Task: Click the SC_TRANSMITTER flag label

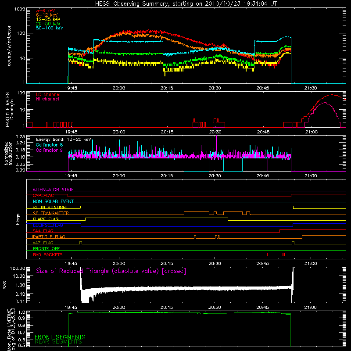Action: (51, 213)
